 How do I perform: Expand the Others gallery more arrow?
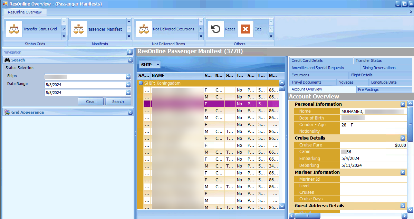(x=271, y=36)
